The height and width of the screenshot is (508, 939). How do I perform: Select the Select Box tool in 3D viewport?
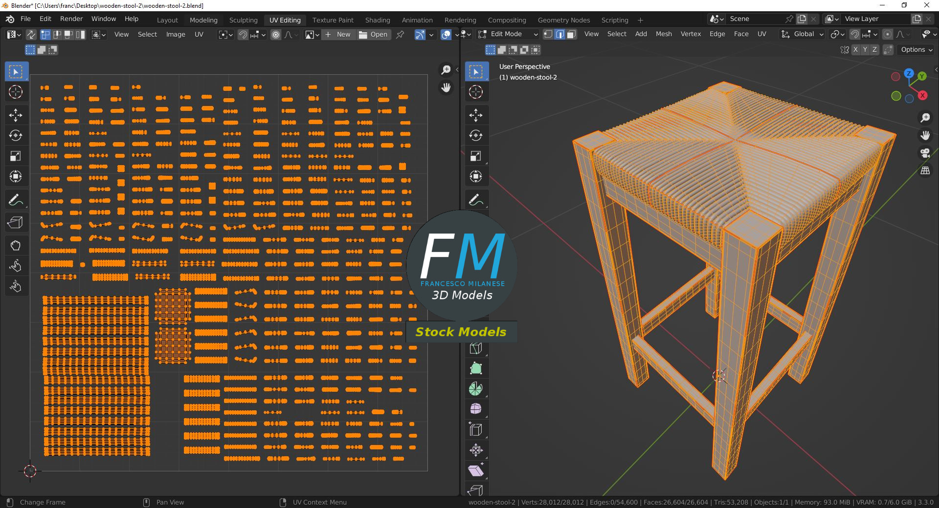[x=476, y=72]
